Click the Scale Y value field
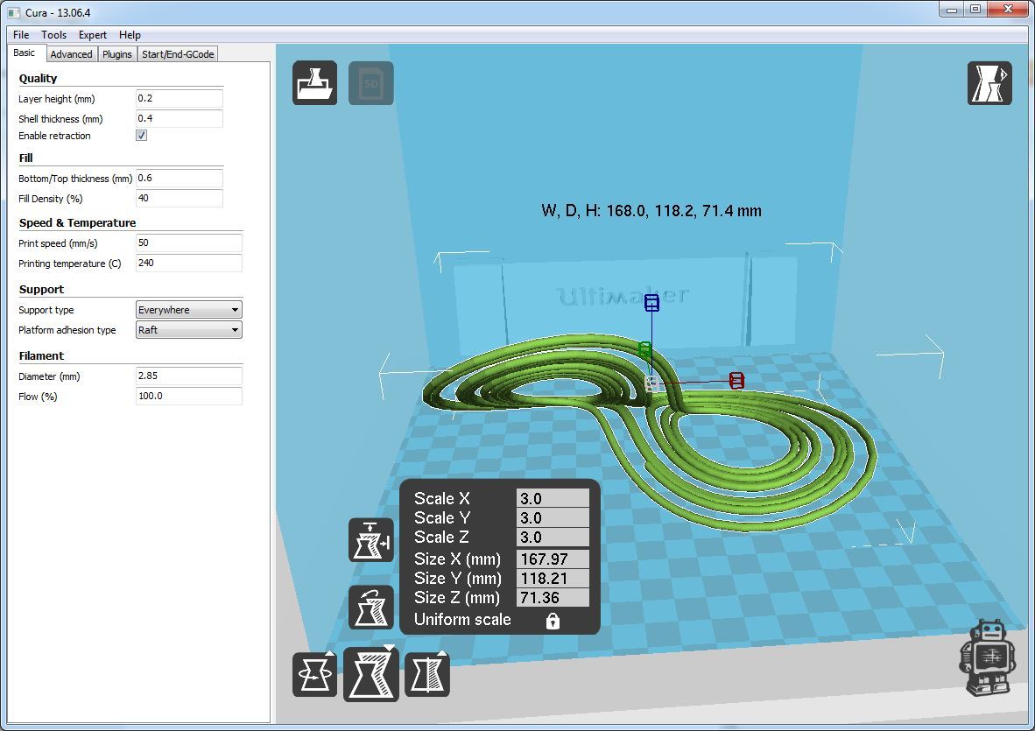1035x731 pixels. [553, 517]
